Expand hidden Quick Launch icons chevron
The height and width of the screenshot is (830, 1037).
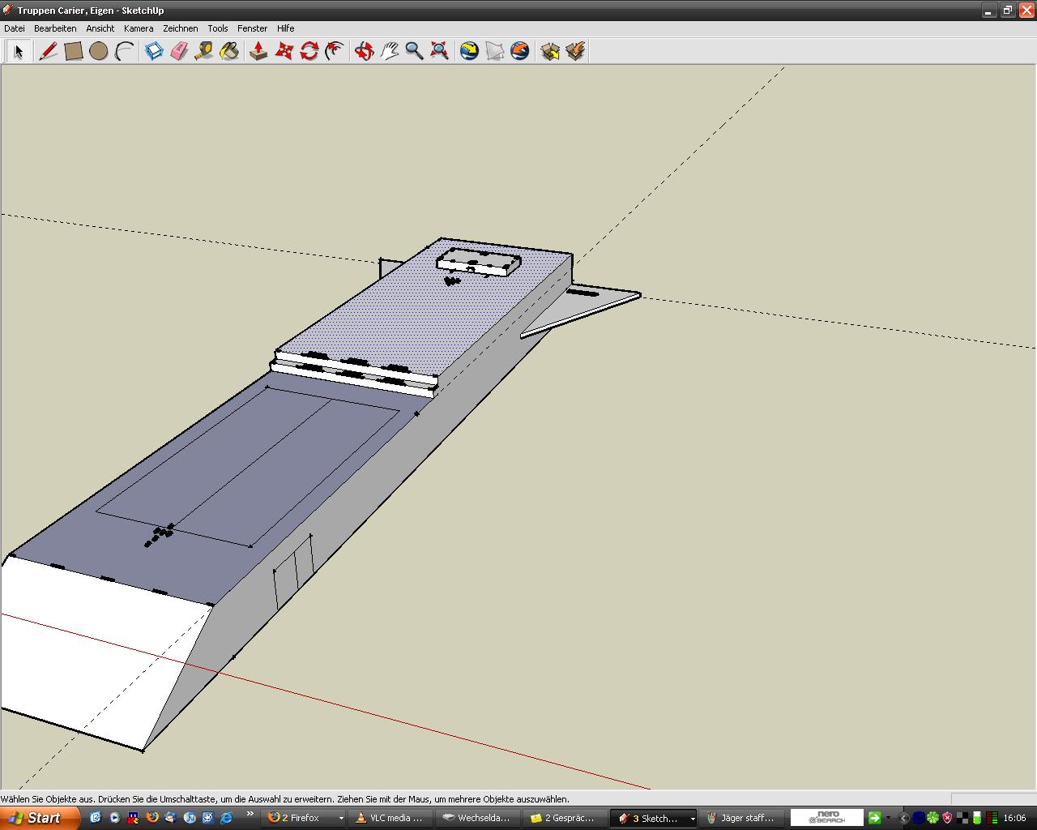click(x=250, y=815)
